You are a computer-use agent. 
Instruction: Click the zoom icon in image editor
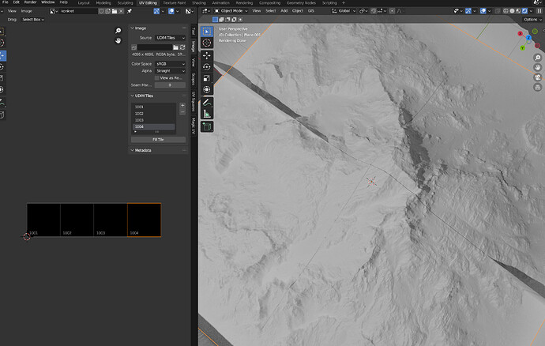[x=118, y=31]
